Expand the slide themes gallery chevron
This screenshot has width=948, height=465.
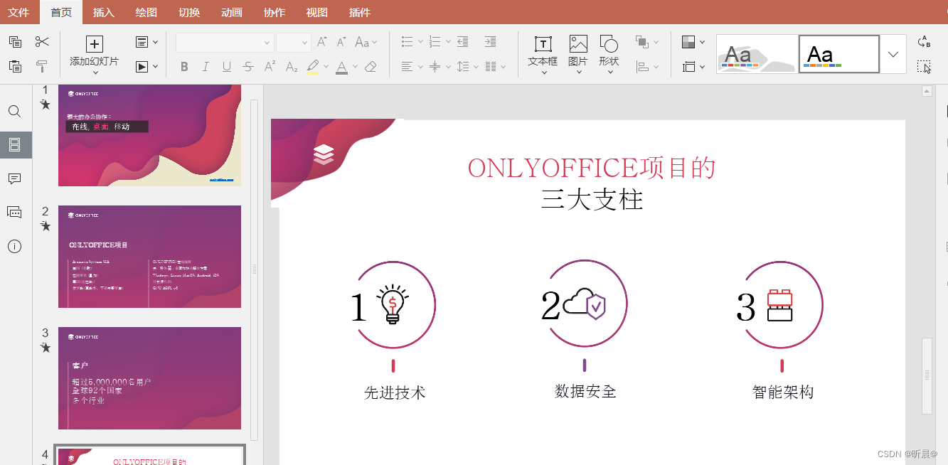coord(893,54)
